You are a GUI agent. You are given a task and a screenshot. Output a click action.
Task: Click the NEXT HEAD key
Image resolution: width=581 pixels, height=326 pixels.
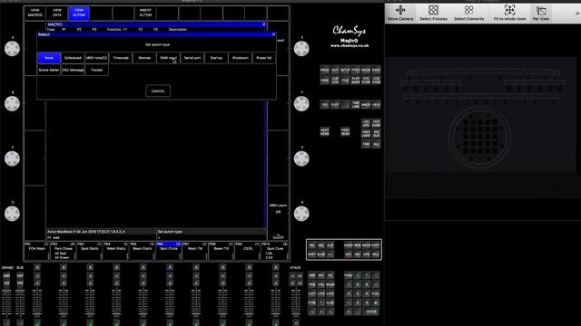[x=325, y=132]
